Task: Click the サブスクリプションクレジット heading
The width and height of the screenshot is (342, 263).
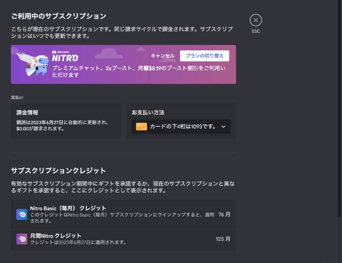Action: (59, 171)
